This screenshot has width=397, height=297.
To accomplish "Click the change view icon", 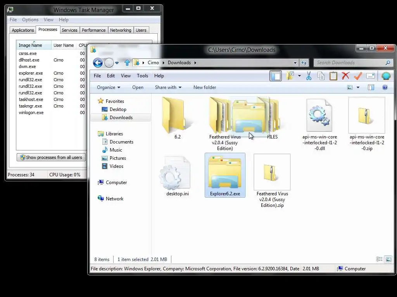I will 350,87.
